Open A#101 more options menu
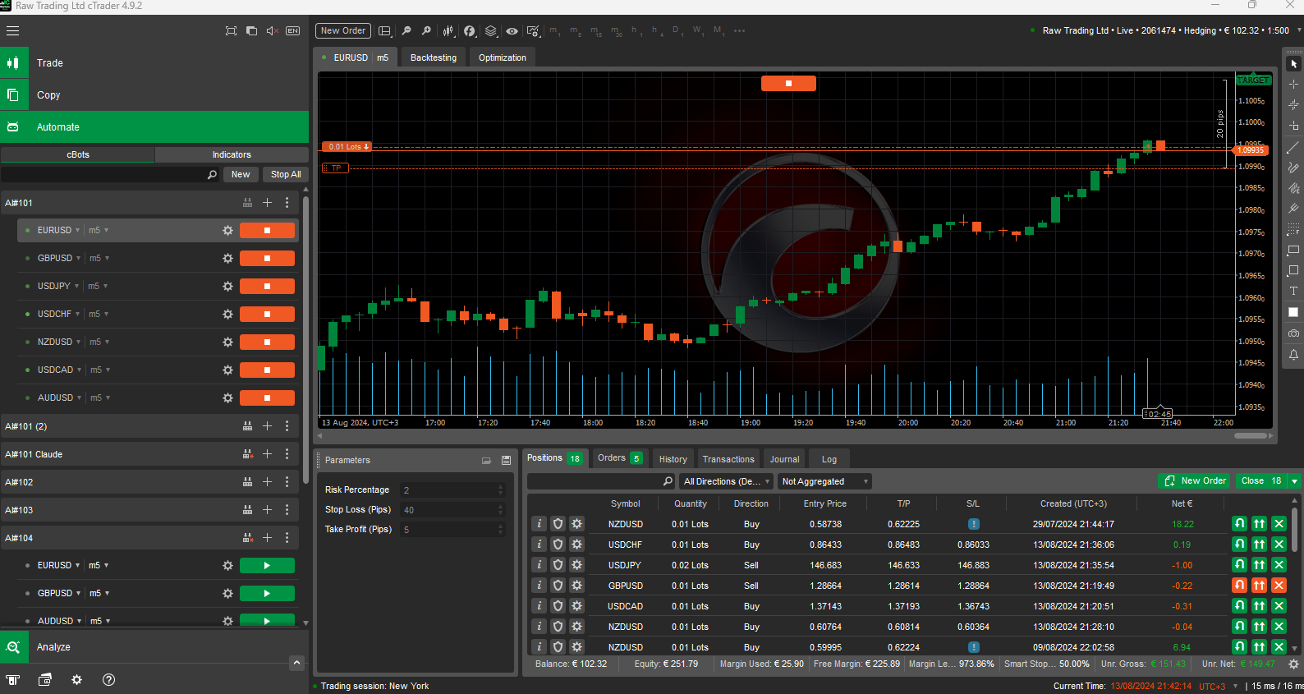 pyautogui.click(x=287, y=203)
